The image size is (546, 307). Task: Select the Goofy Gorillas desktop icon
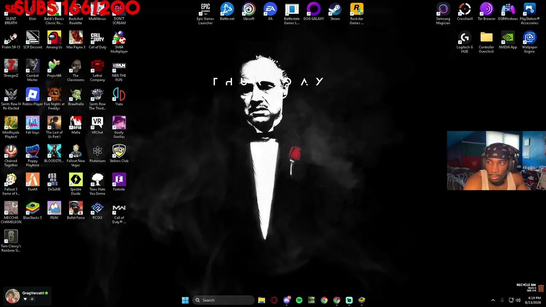[119, 127]
